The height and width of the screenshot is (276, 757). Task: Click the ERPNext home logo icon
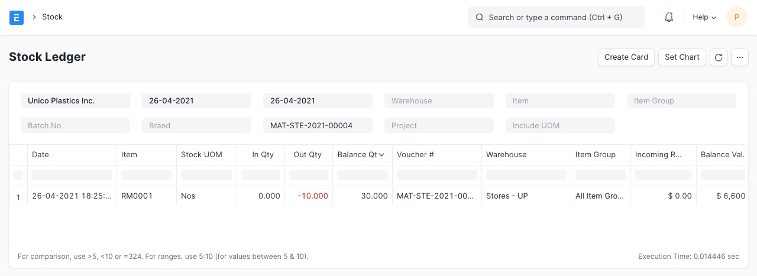(17, 17)
